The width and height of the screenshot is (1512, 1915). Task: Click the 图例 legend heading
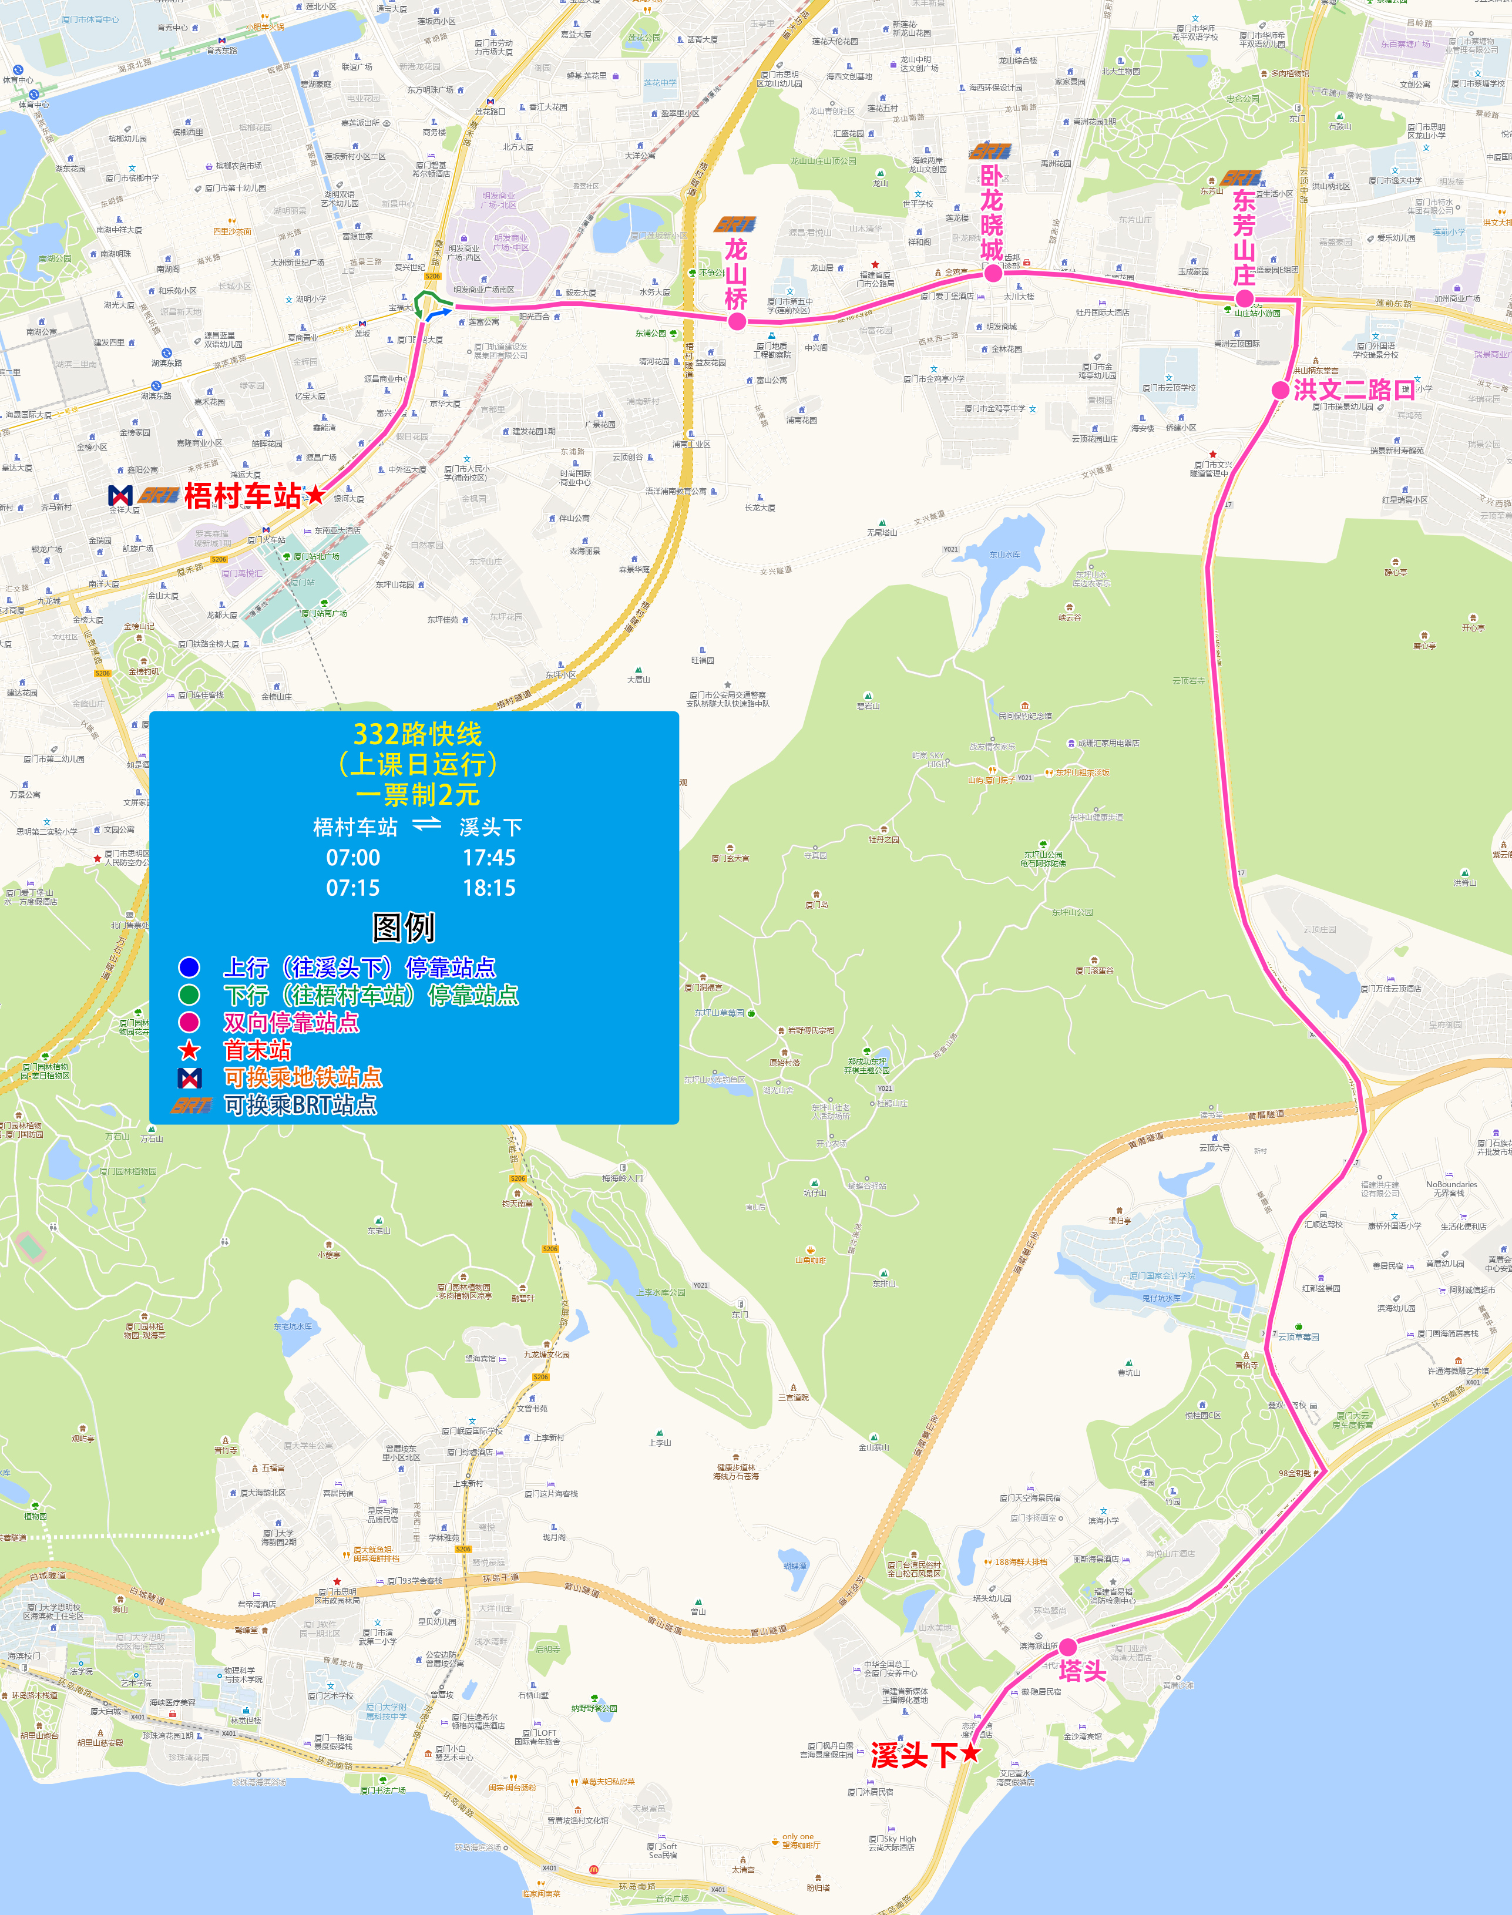(x=404, y=927)
